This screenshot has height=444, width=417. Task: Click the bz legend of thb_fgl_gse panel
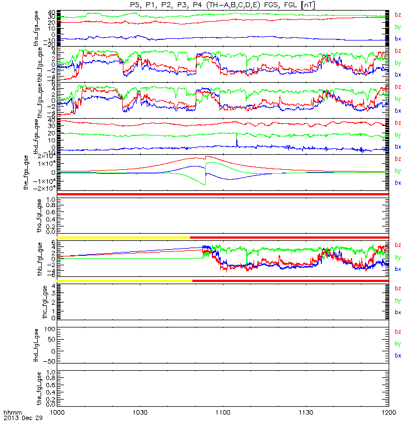[x=398, y=245]
